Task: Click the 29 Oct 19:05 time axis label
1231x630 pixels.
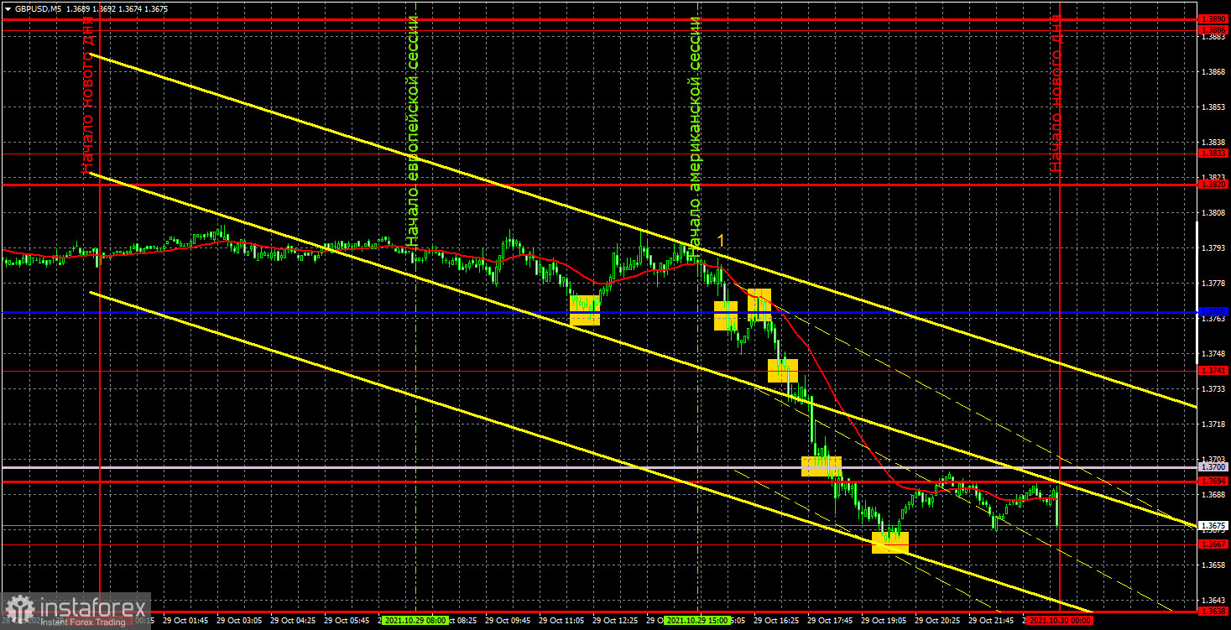Action: pyautogui.click(x=884, y=622)
